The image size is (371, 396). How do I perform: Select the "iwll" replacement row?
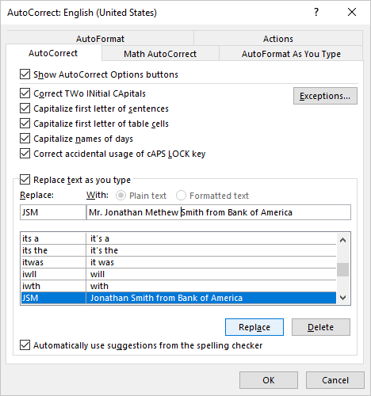coord(178,274)
